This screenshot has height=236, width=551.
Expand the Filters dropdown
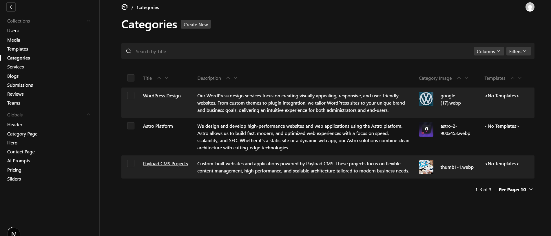pos(518,51)
